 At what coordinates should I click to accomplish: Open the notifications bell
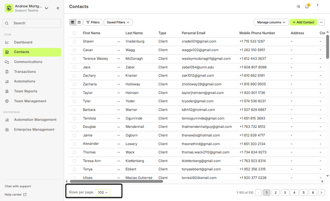tap(307, 7)
